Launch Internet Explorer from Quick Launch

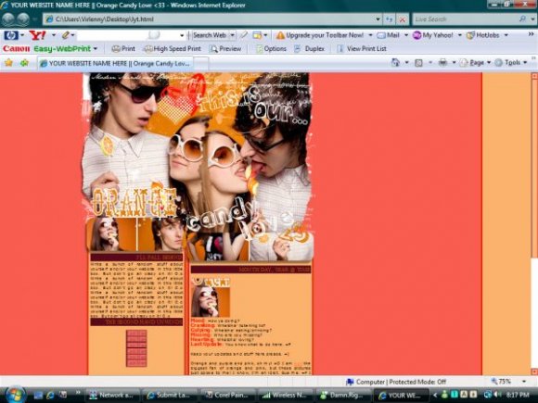pyautogui.click(x=50, y=395)
